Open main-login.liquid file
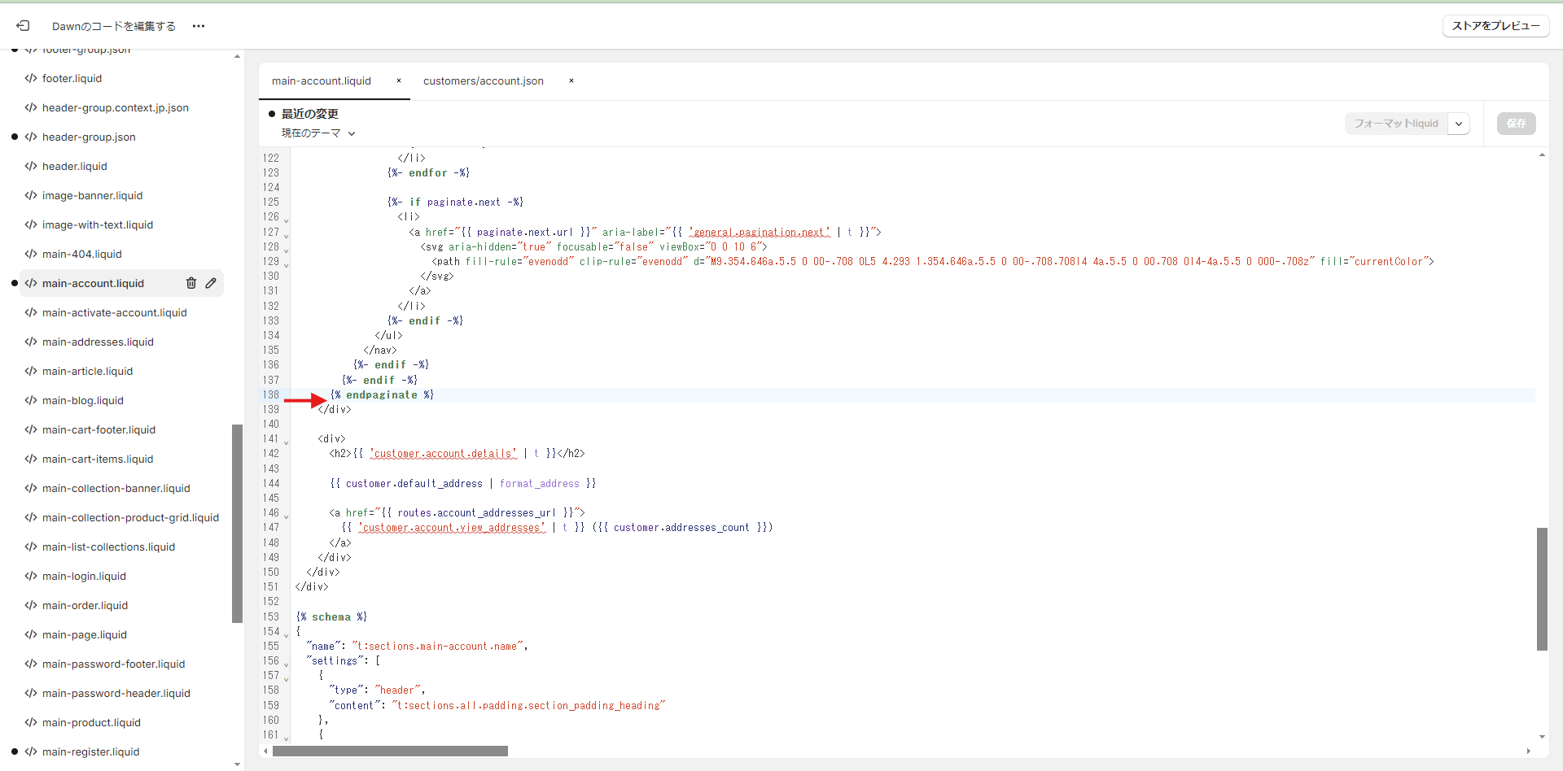1563x771 pixels. (84, 576)
